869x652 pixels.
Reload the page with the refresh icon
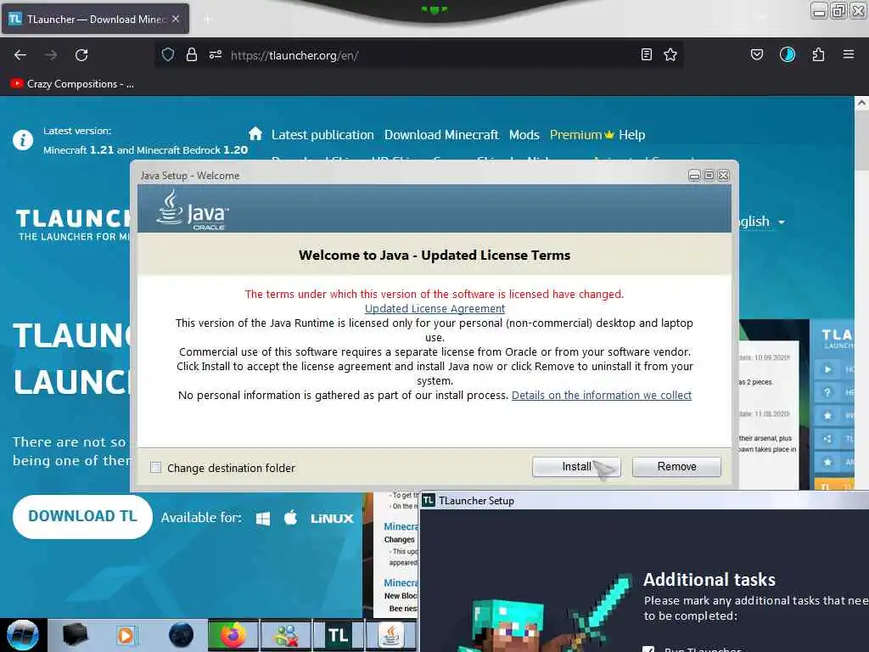[81, 55]
